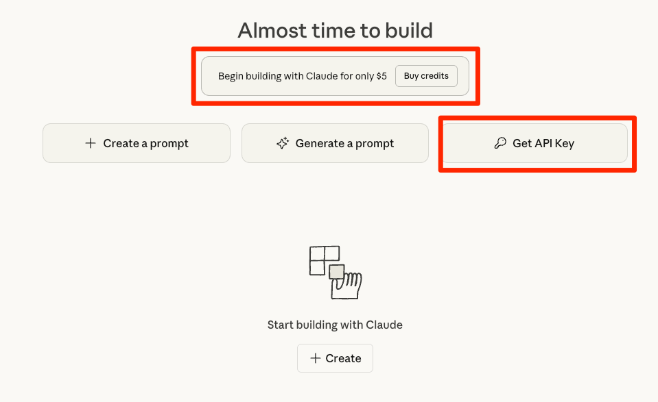Click the sparkle icon on Generate a prompt
Image resolution: width=658 pixels, height=402 pixels.
pyautogui.click(x=282, y=143)
